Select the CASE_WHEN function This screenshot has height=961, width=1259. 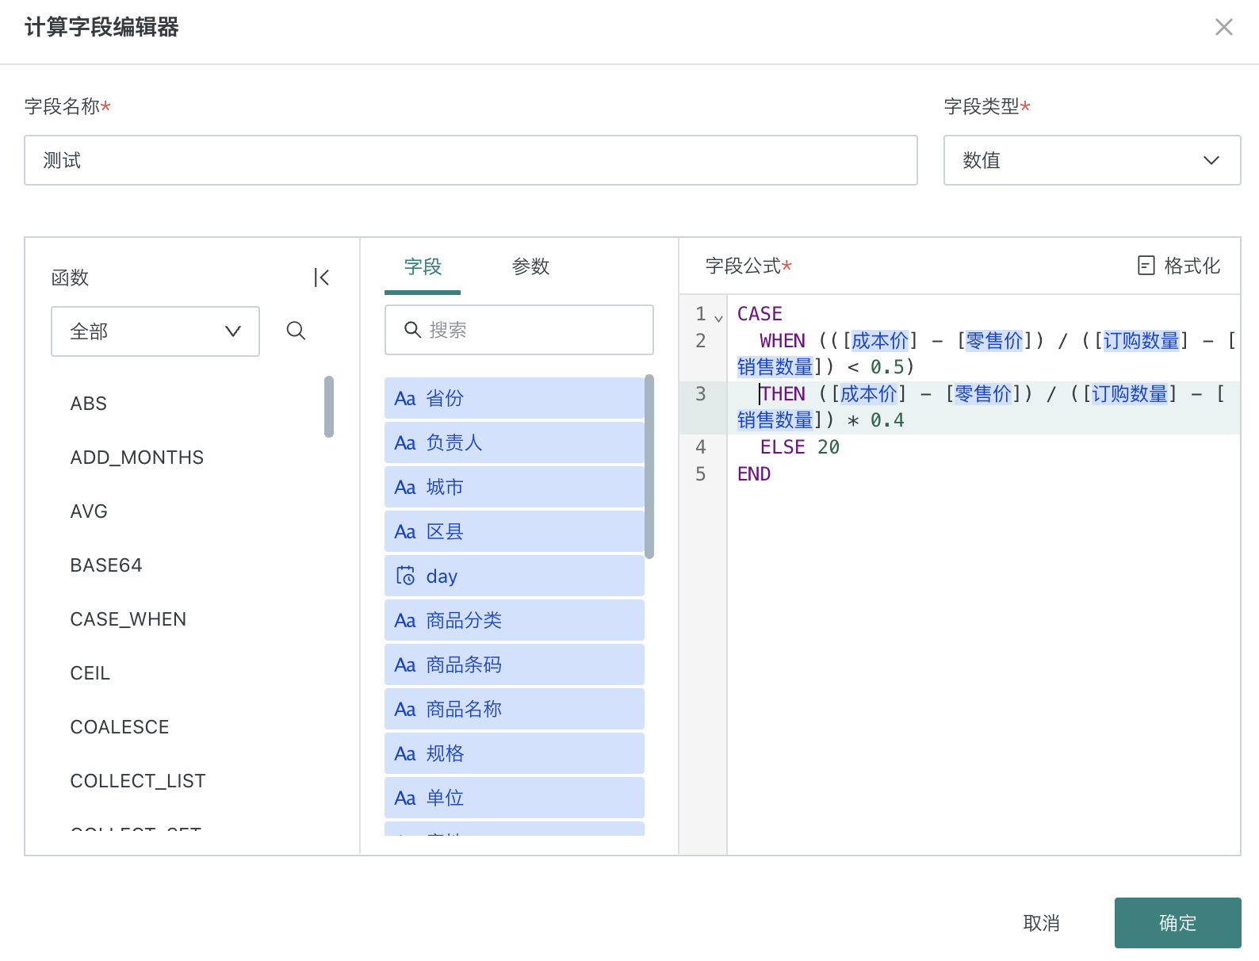click(128, 619)
